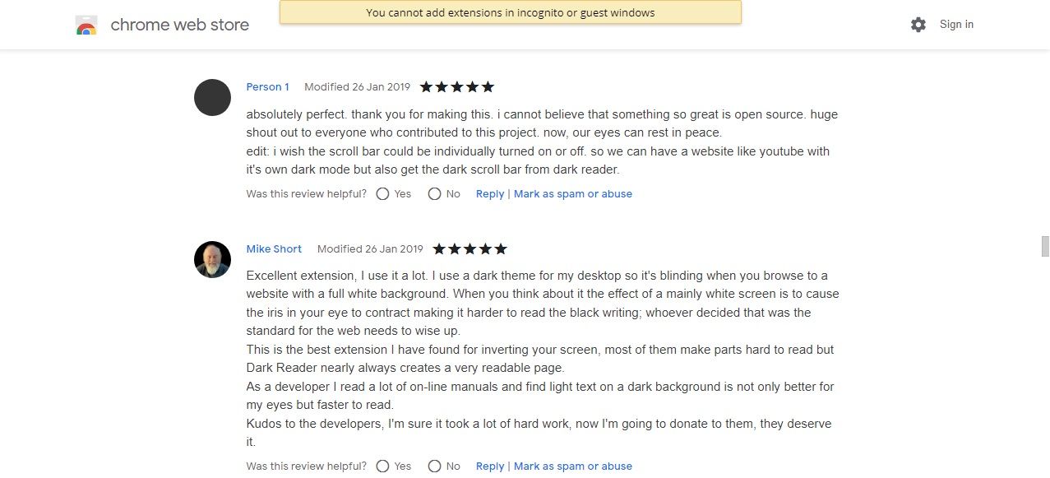Viewport: 1050px width, 478px height.
Task: Click Reply under Mike Short's review
Action: click(490, 466)
